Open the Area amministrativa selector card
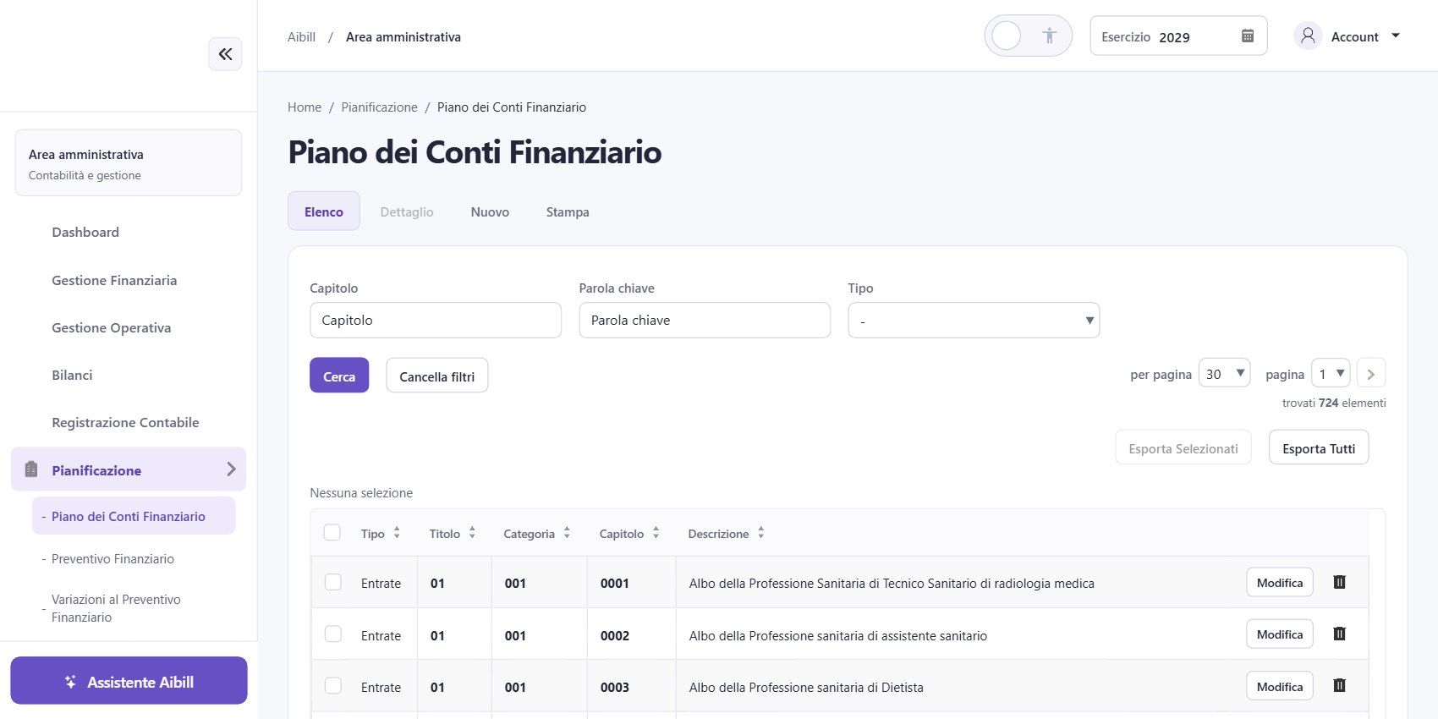Viewport: 1438px width, 719px height. (x=129, y=163)
